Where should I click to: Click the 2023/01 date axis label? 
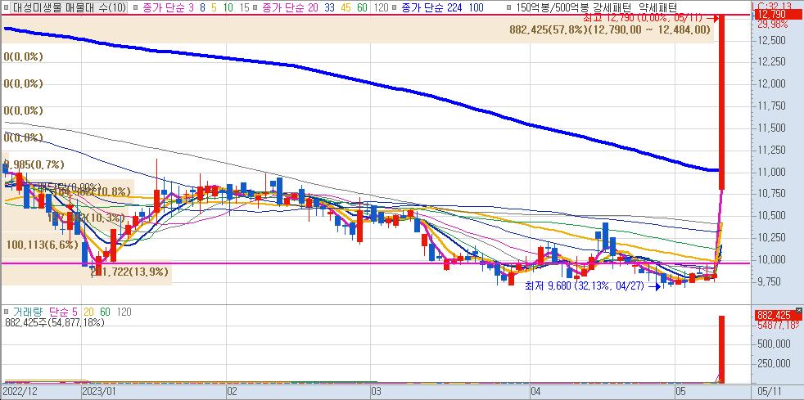click(x=98, y=393)
